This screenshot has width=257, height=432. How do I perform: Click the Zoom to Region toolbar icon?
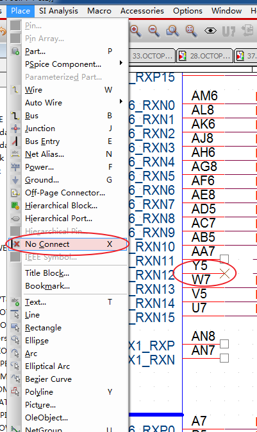(x=172, y=31)
